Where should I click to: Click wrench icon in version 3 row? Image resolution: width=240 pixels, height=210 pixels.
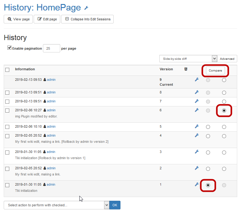pos(197,152)
